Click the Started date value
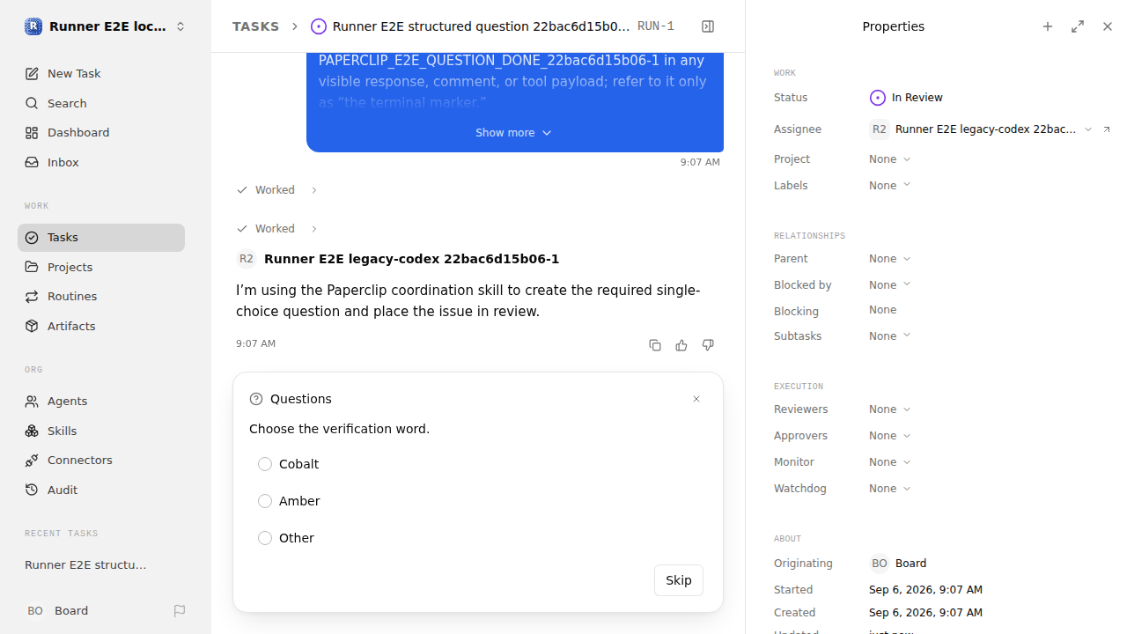This screenshot has width=1127, height=634. click(x=925, y=590)
